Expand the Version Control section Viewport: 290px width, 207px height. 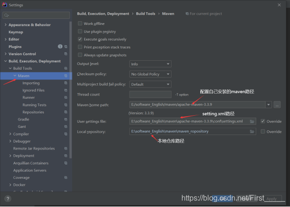tap(6, 54)
